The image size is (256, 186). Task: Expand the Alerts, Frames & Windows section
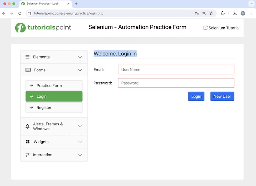pos(54,126)
